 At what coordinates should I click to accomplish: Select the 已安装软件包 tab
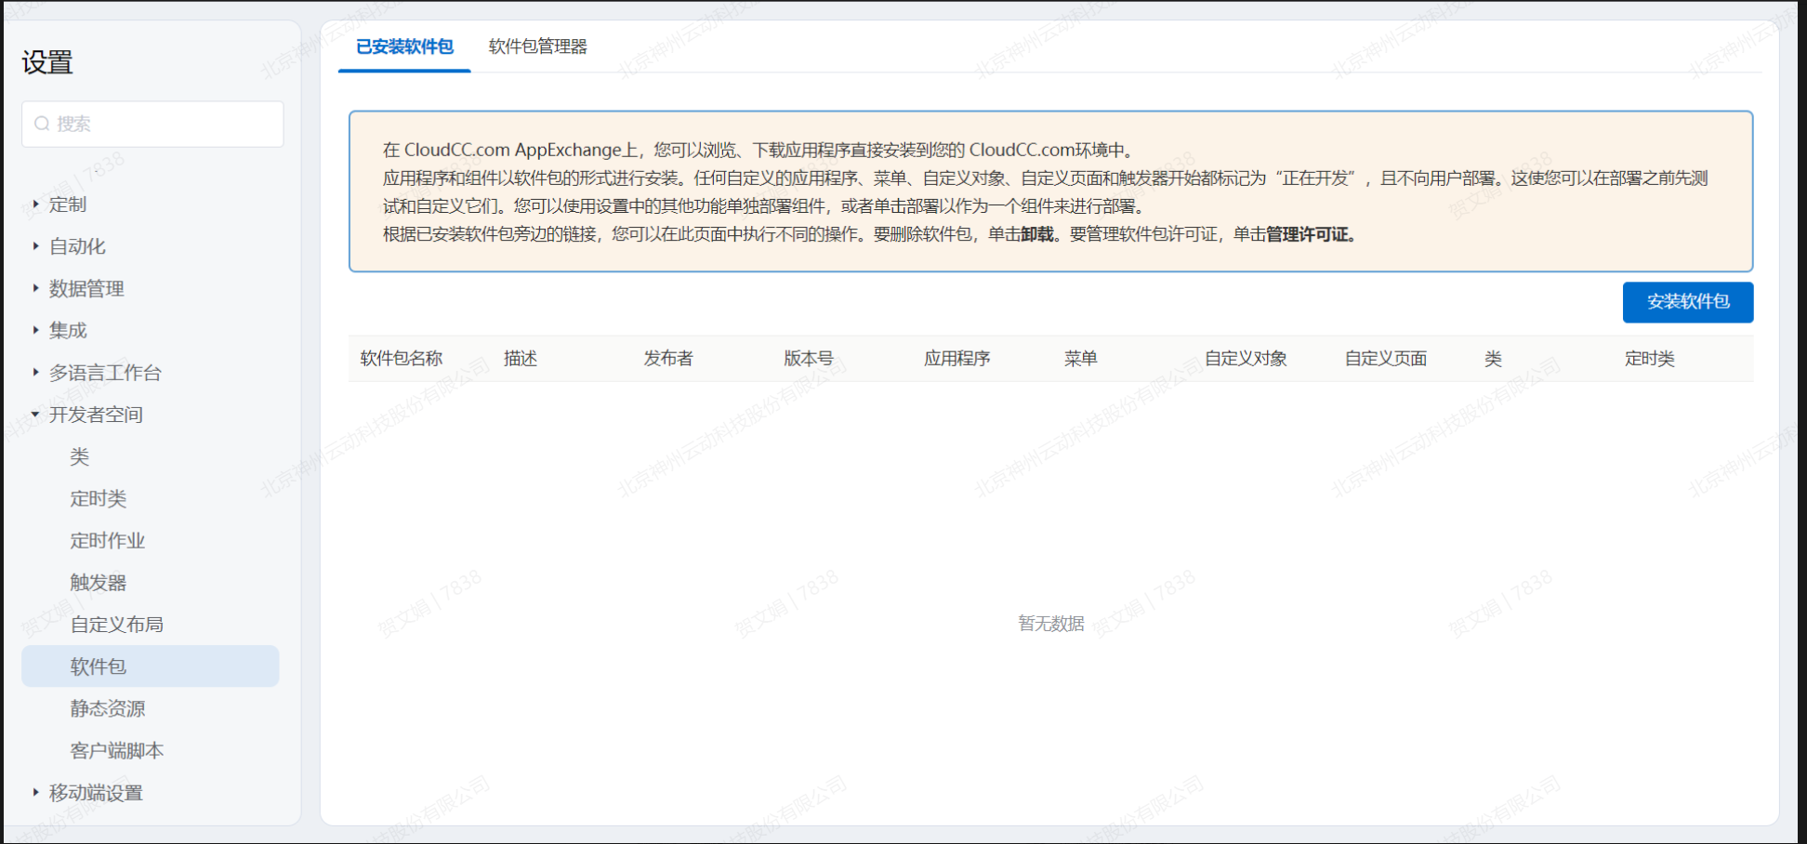point(404,46)
